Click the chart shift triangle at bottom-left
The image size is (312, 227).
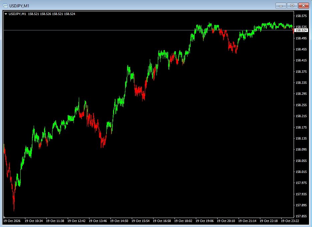click(x=4, y=217)
